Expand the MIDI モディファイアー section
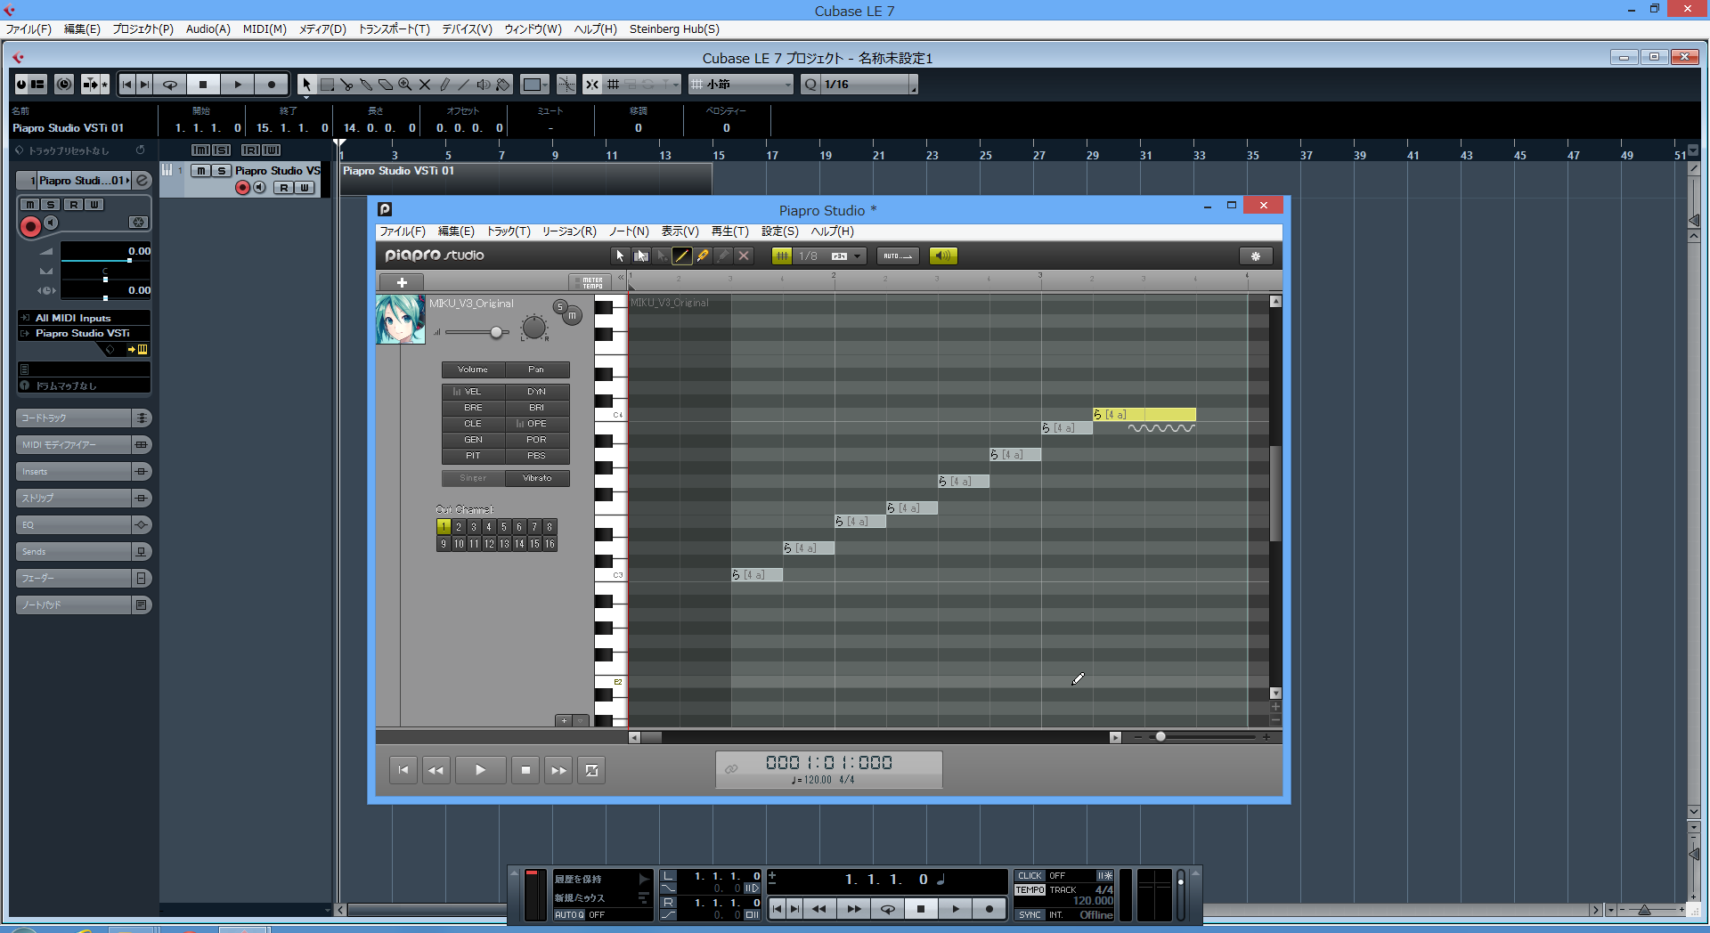The image size is (1710, 933). [x=84, y=445]
